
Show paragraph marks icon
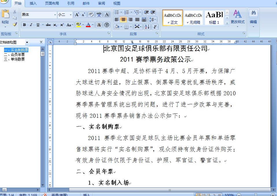tap(155, 27)
